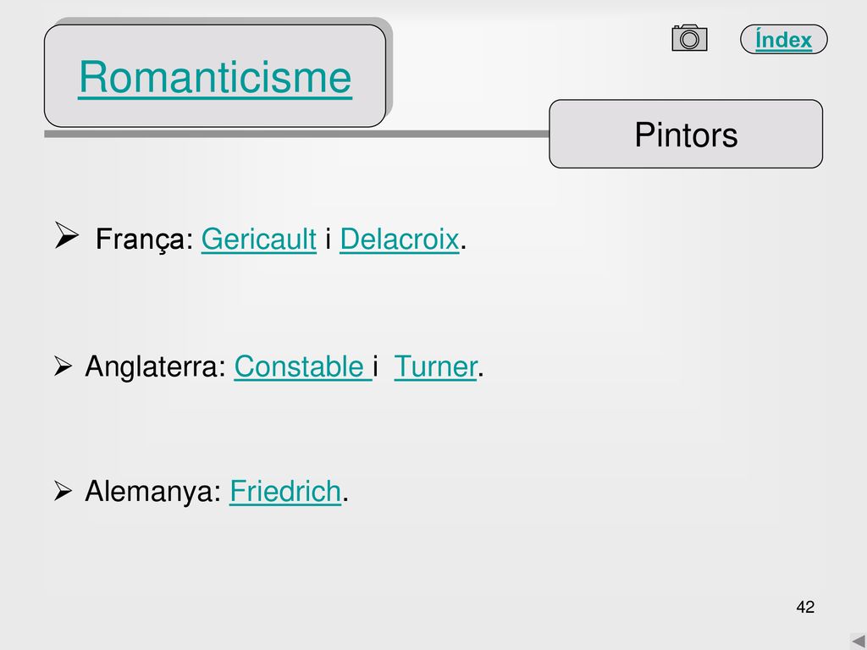Image resolution: width=867 pixels, height=650 pixels.
Task: Open the Friedrich link
Action: click(x=285, y=491)
